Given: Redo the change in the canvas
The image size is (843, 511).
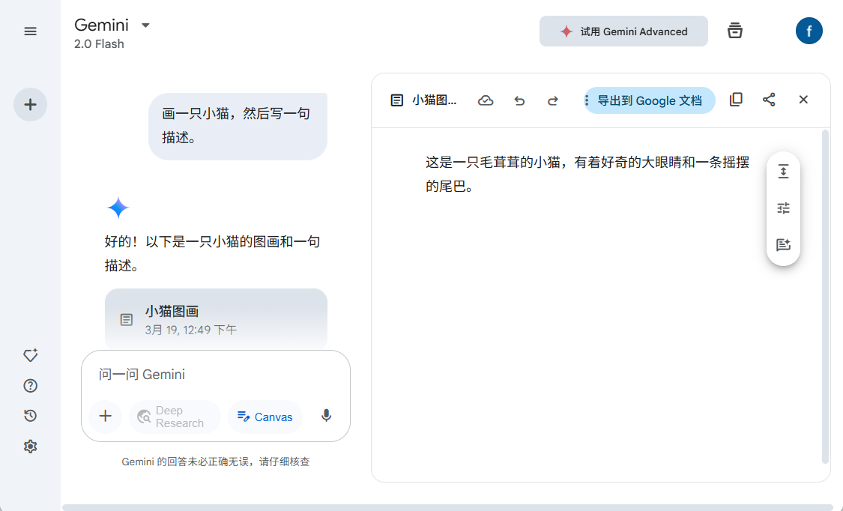Looking at the screenshot, I should (x=552, y=100).
